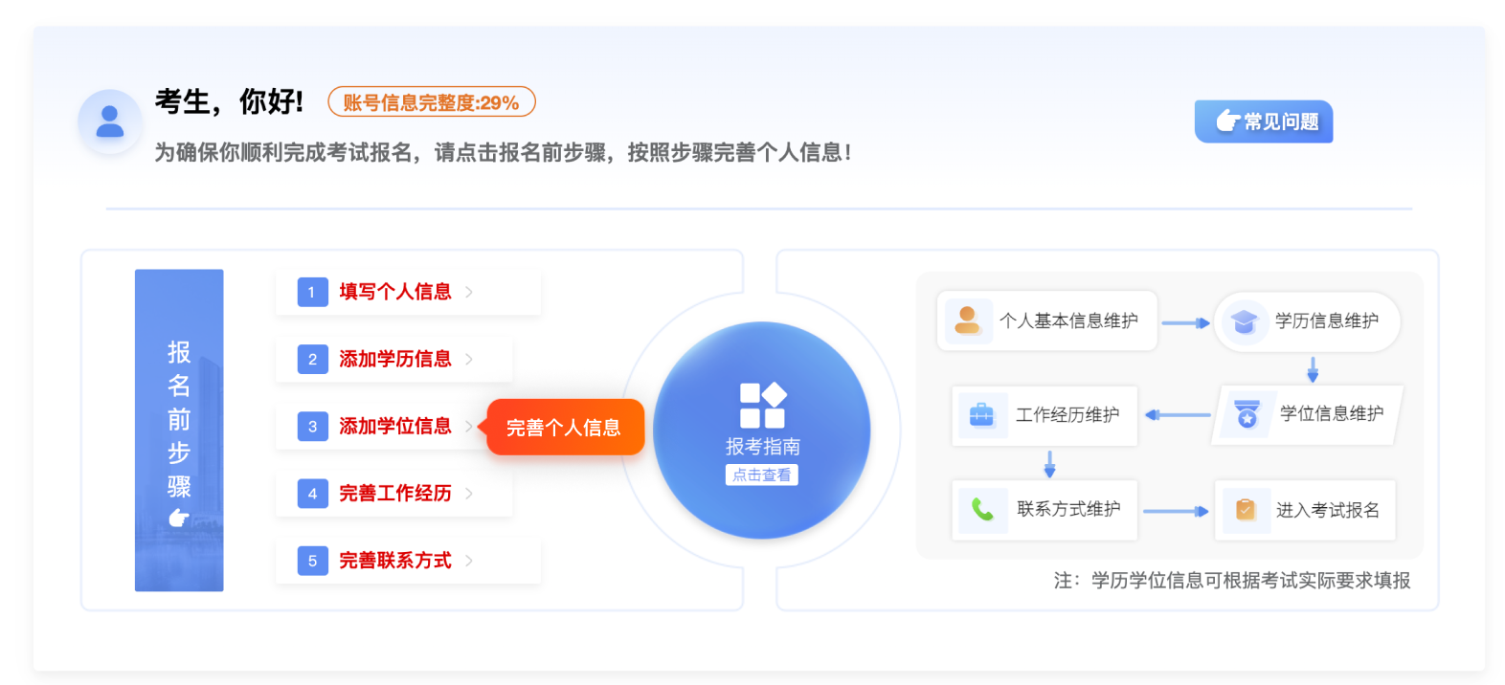
Task: Click the 工作经历维护 briefcase icon
Action: click(981, 415)
